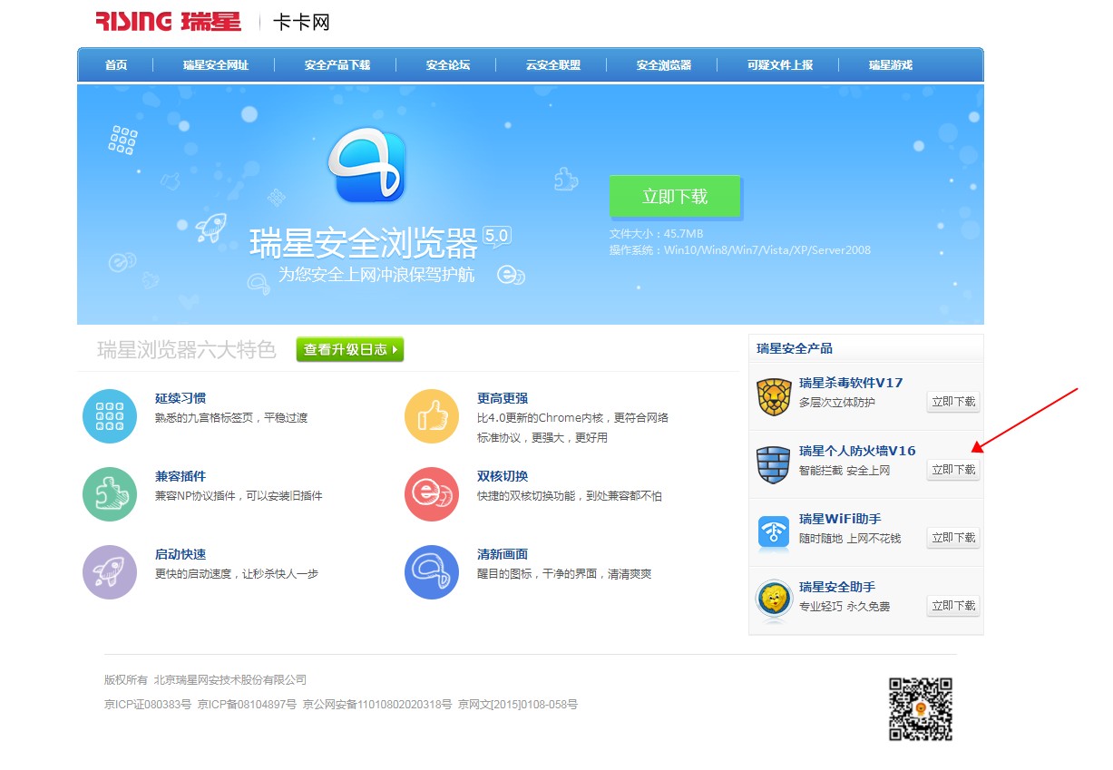Click the 更高更强 thumbs-up icon

coord(432,416)
